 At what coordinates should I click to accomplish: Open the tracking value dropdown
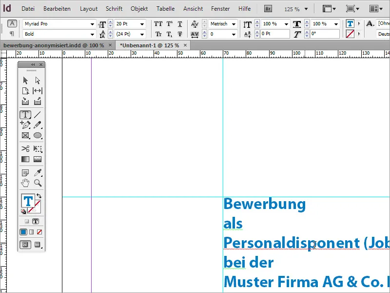tap(234, 34)
